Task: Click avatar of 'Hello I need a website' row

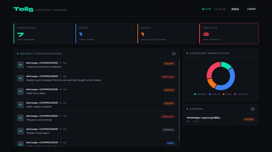Action: (21, 105)
